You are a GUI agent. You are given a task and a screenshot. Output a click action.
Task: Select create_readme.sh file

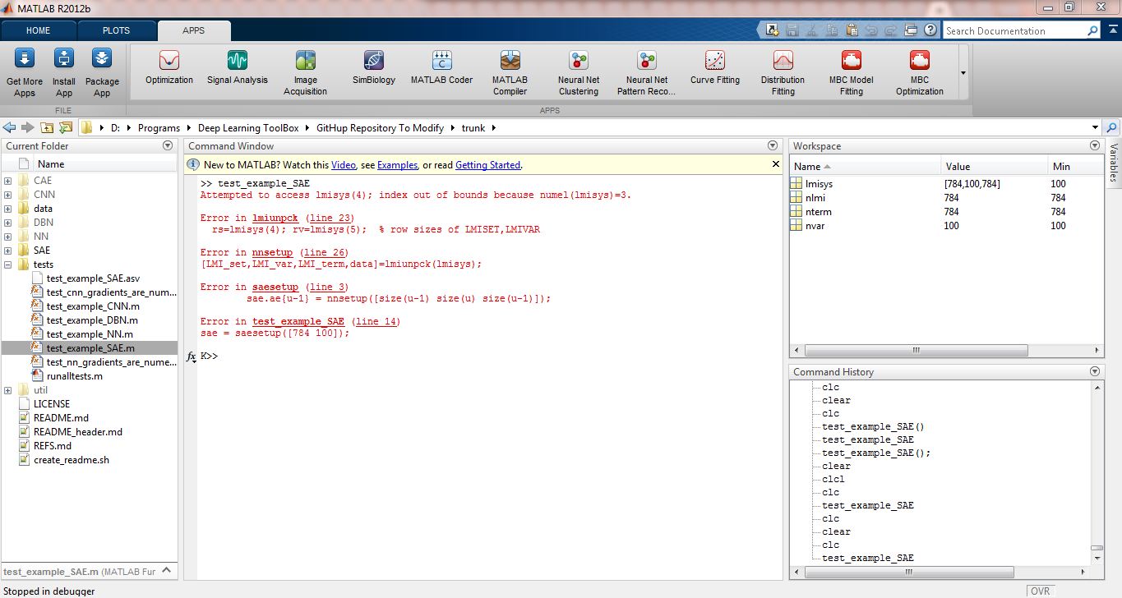point(71,460)
